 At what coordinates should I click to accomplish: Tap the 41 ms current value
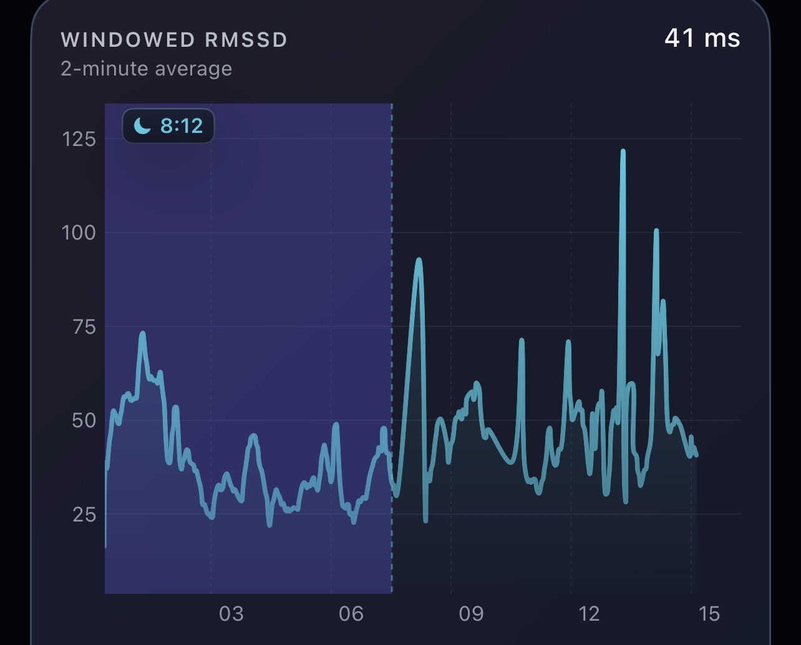click(x=702, y=39)
